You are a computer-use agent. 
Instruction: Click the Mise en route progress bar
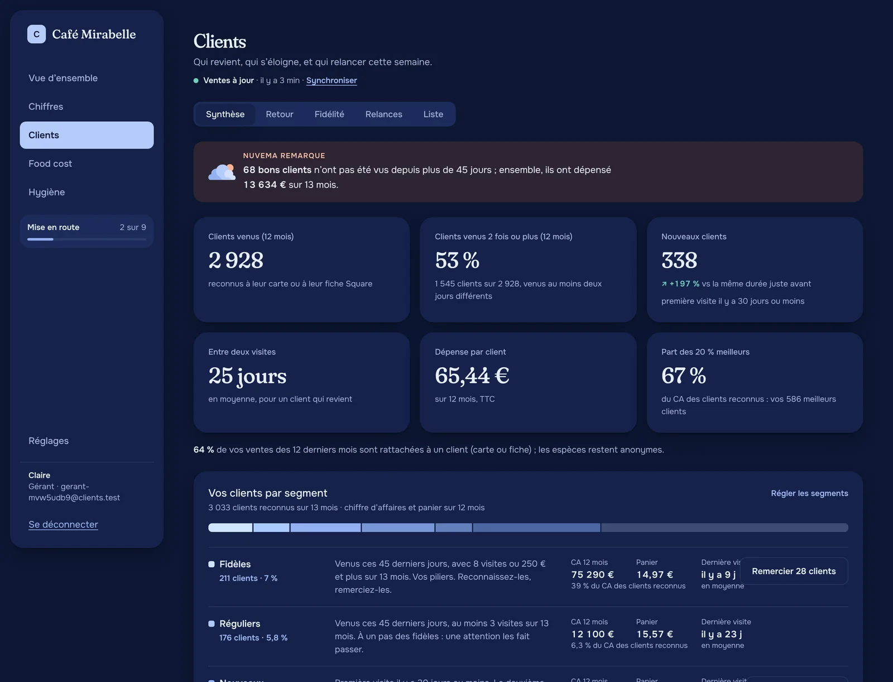click(87, 239)
